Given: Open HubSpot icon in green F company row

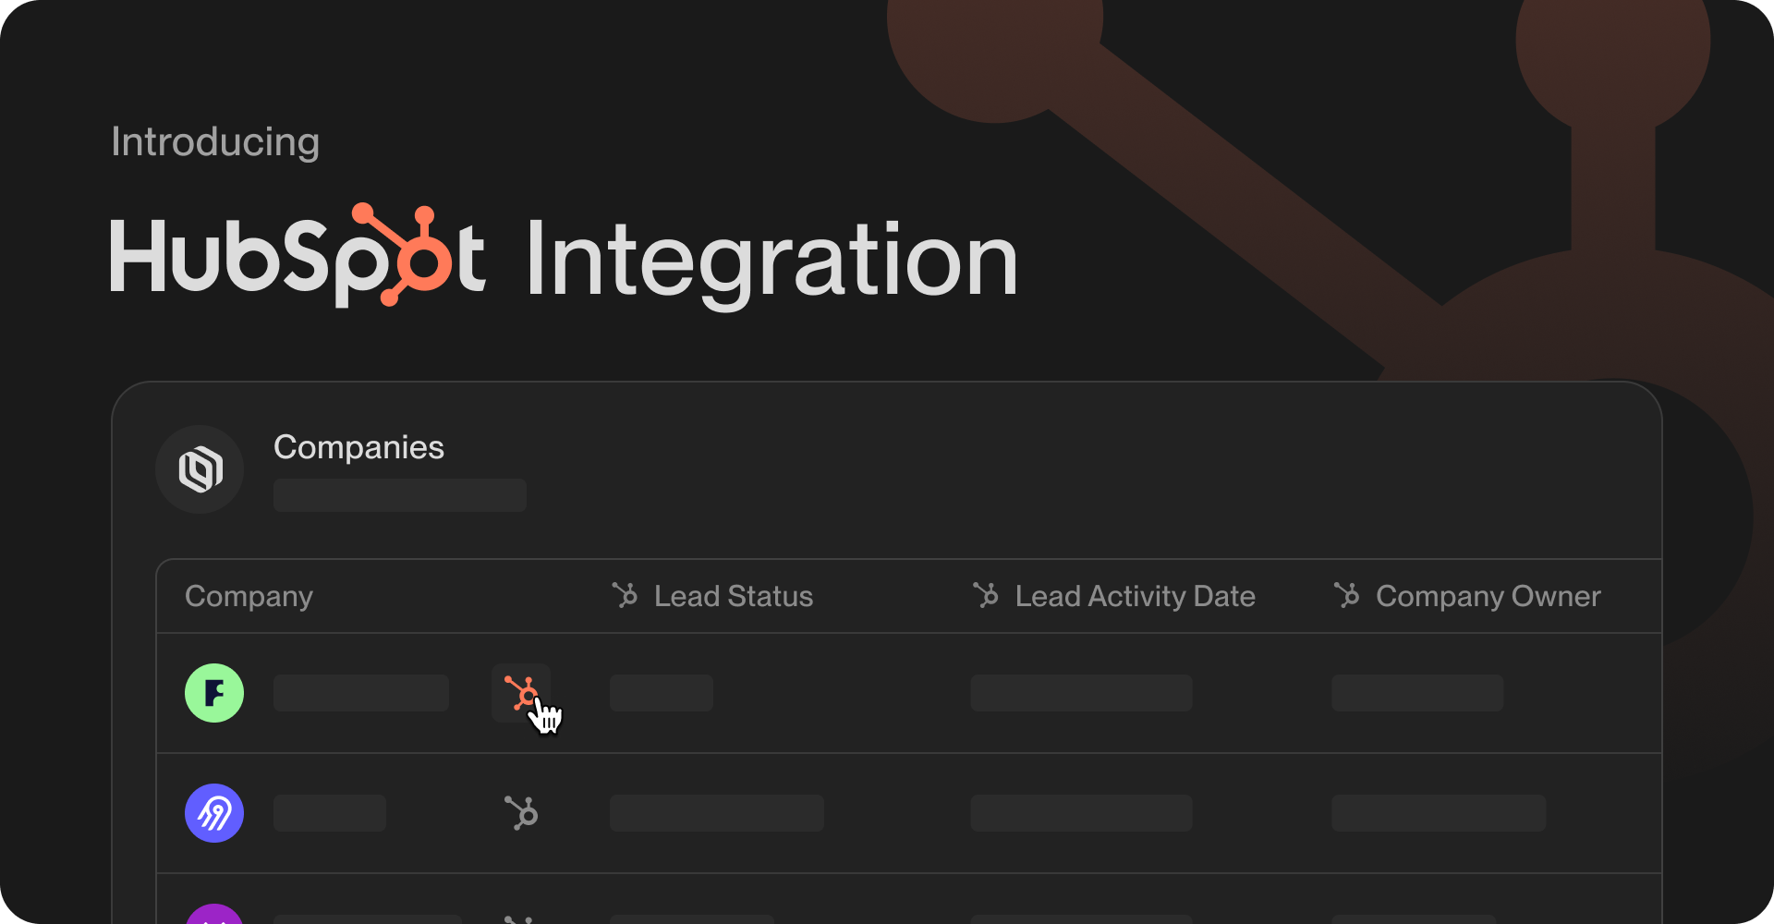Looking at the screenshot, I should [521, 693].
